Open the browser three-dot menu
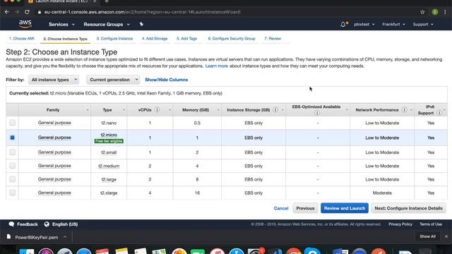452x254 pixels. 445,12
